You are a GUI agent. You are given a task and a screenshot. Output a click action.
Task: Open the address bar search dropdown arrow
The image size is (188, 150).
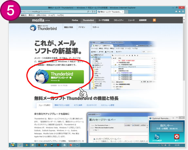(x=90, y=12)
